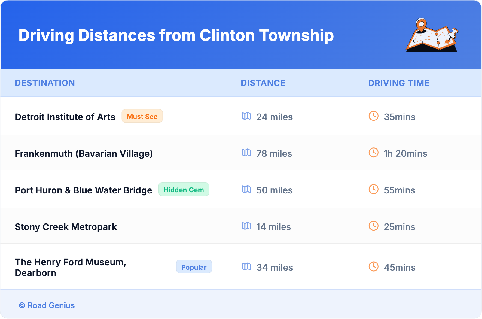
Task: Click the map illustration in the header
Action: 432,35
